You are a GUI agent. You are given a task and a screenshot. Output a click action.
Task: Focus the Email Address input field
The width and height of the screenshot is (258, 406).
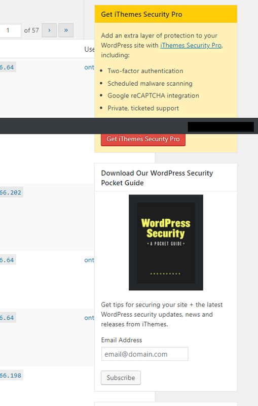pos(144,354)
